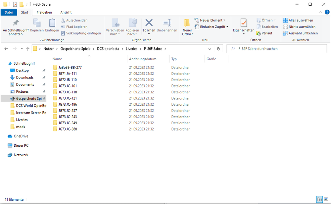Screen dimensions: 331x204
Task: Collapse the ribbon with the chevron
Action: tap(321, 12)
